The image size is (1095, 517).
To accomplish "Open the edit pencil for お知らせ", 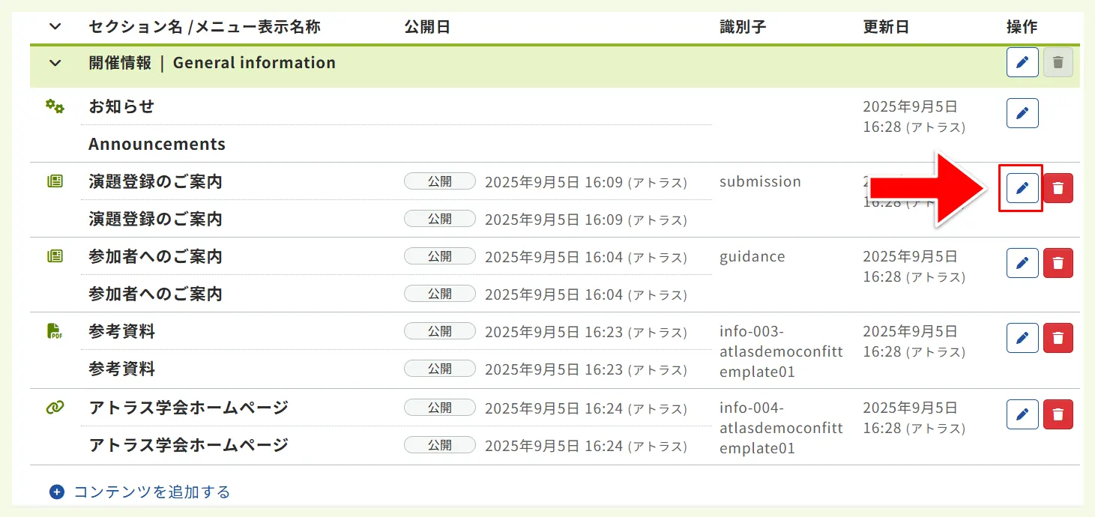I will click(1022, 112).
